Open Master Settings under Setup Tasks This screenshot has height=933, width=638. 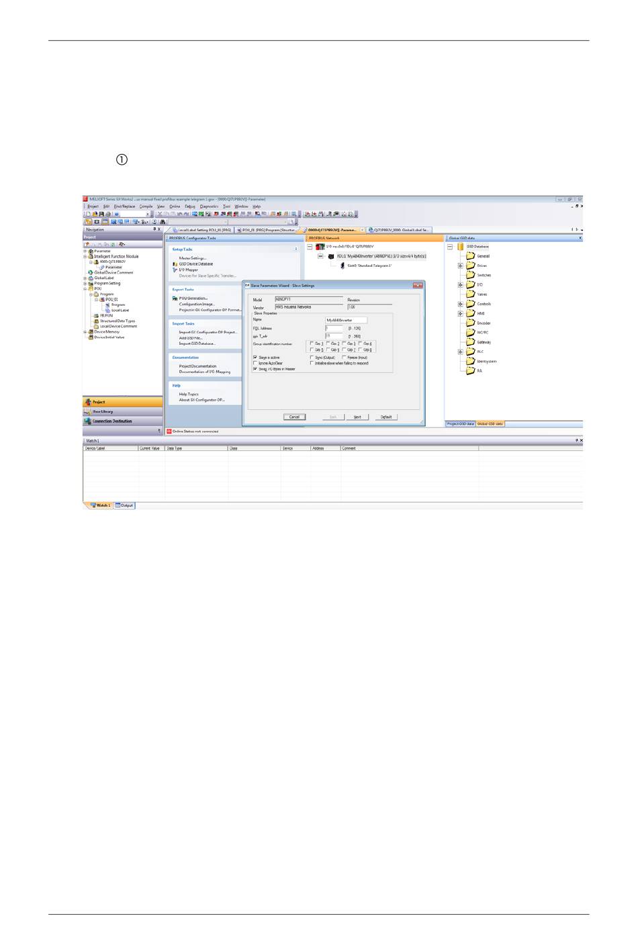tap(193, 258)
